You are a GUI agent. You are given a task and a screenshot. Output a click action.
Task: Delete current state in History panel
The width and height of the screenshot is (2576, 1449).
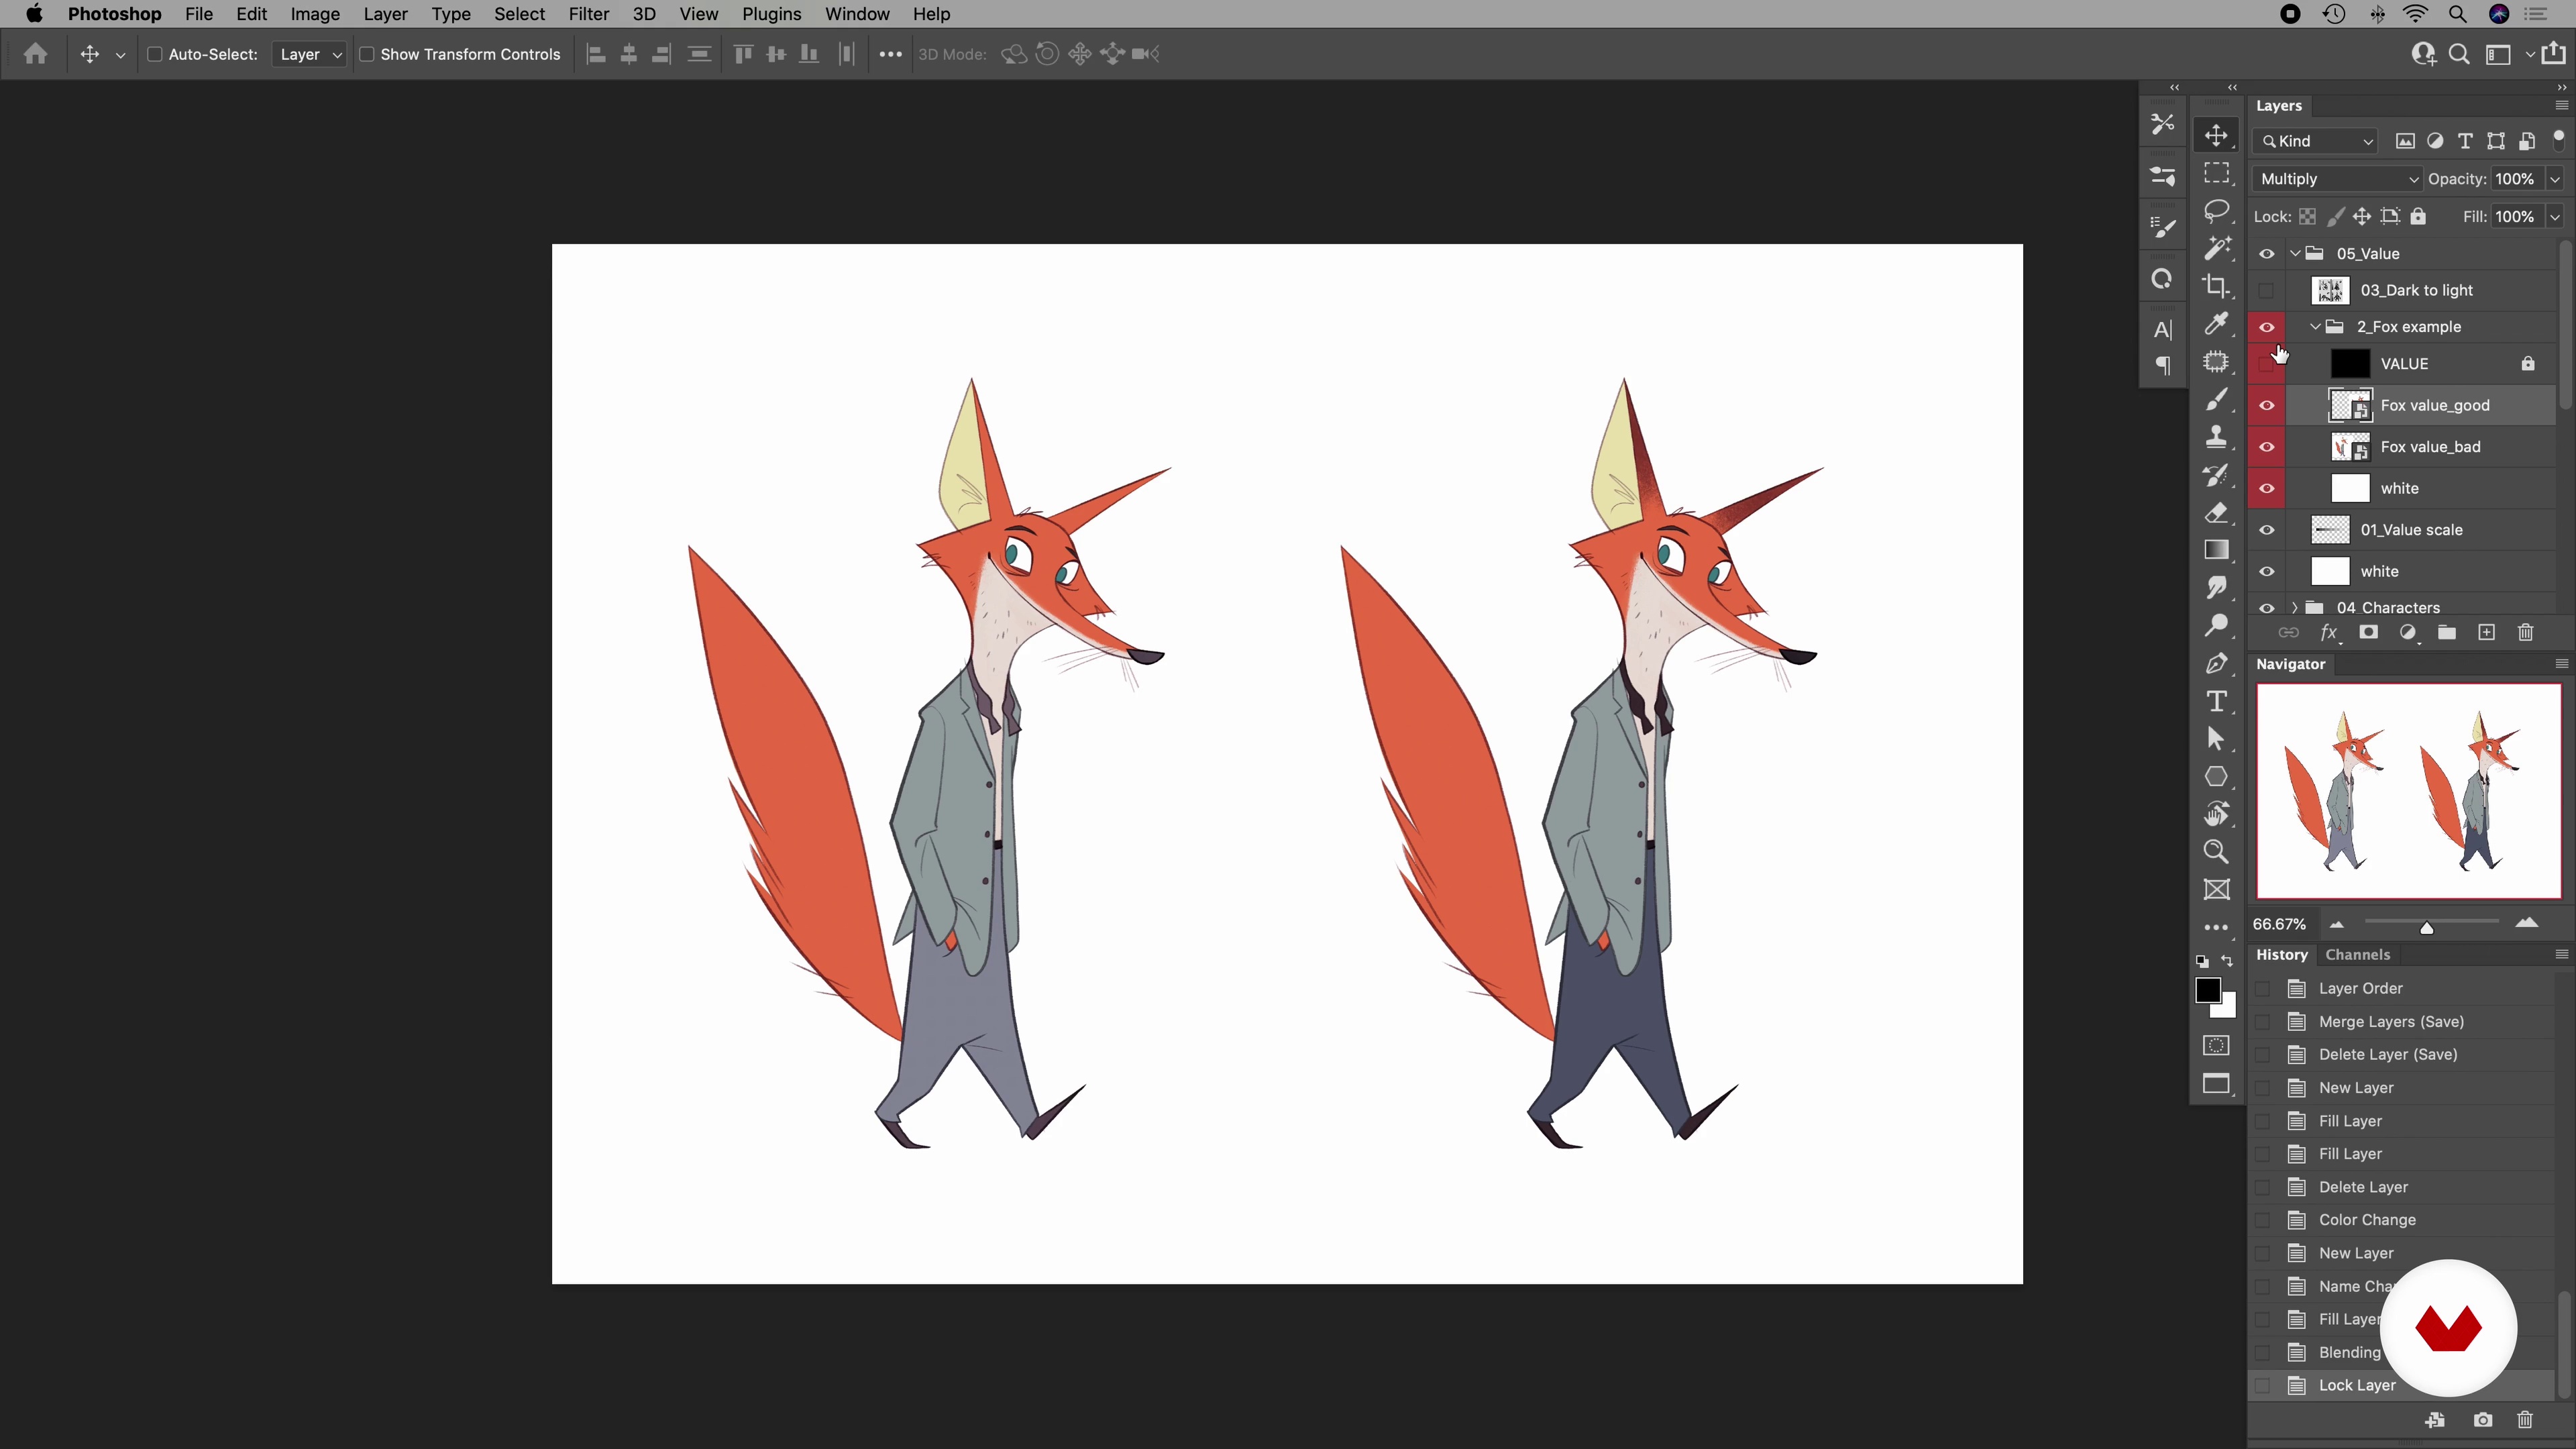2526,1420
